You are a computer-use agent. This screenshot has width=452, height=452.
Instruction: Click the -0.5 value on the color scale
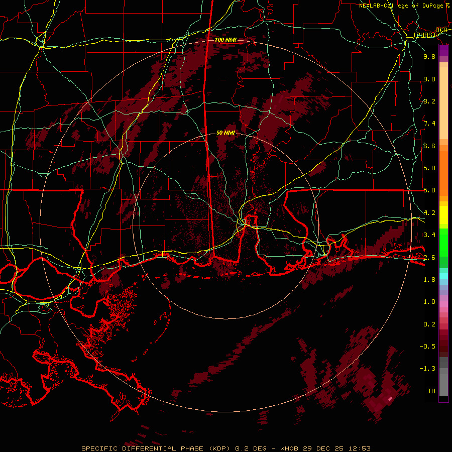pos(427,347)
